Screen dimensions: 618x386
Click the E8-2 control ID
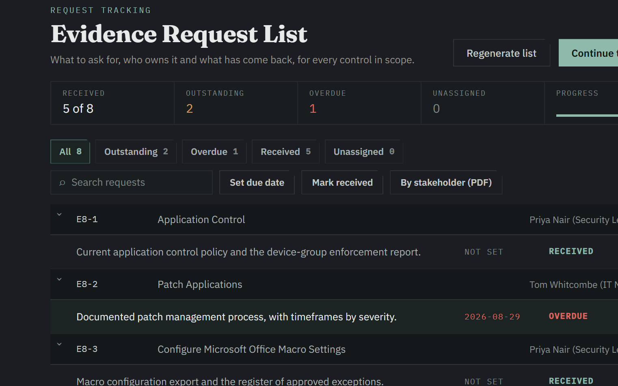[x=87, y=284]
